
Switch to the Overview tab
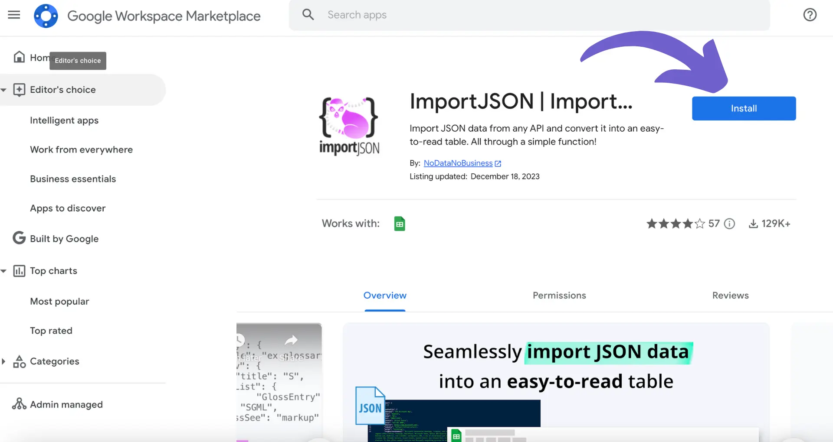[x=385, y=296]
